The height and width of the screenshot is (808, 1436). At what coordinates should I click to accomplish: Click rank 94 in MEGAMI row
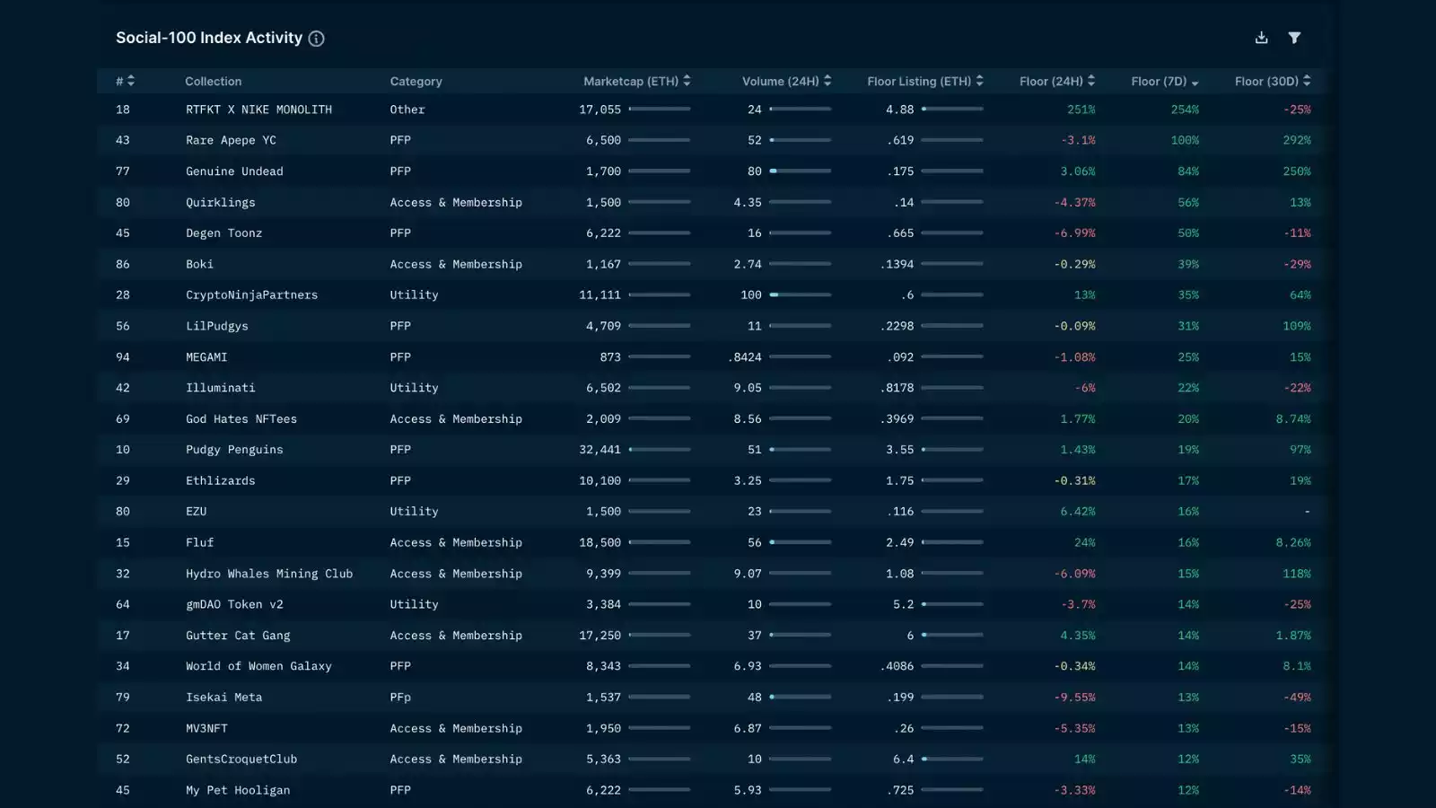click(x=122, y=357)
